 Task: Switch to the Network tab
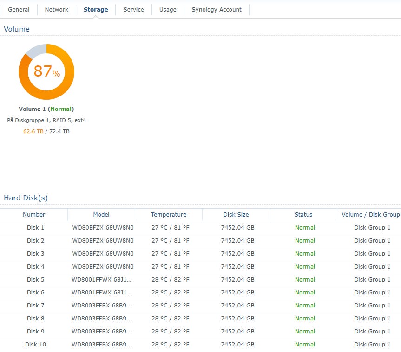[57, 10]
